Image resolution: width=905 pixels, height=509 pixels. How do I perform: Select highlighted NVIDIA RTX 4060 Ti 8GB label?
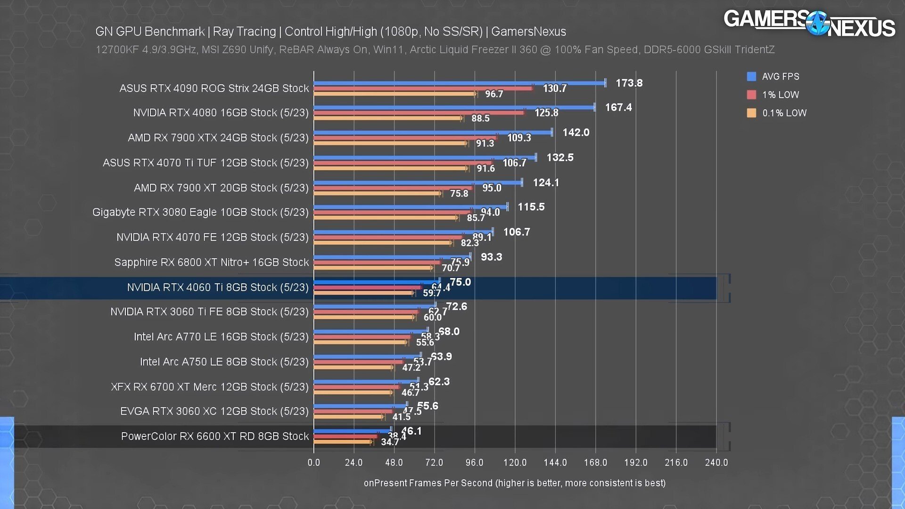coord(218,287)
